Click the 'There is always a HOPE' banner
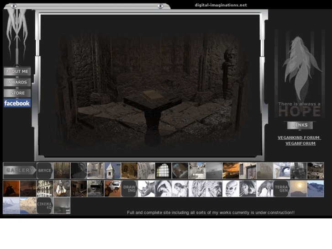Screen dimensions: 332x249 (x=300, y=73)
